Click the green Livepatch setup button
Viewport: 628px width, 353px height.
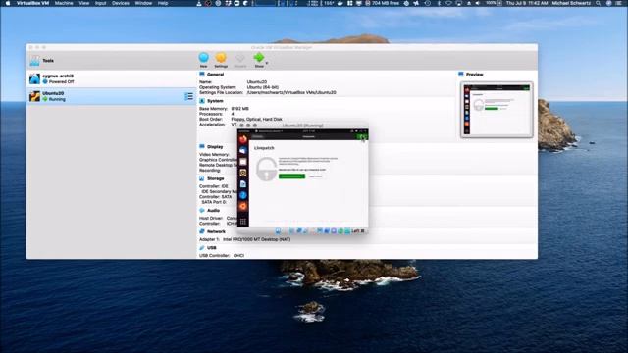291,176
